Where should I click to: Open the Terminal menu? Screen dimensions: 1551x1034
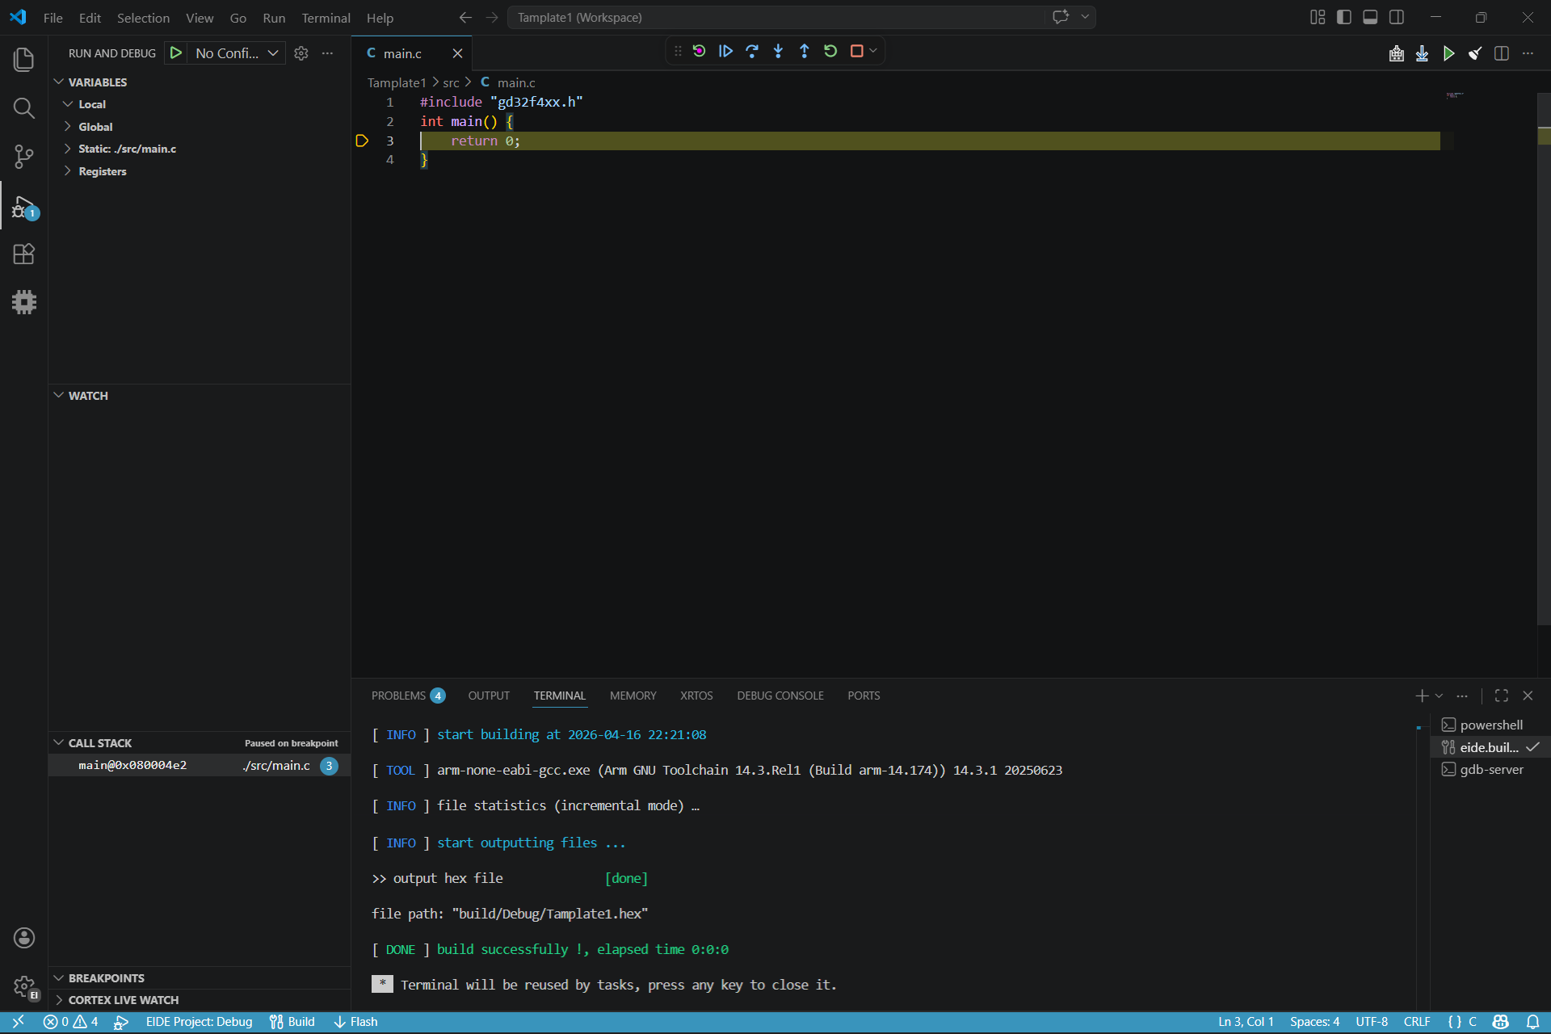[326, 18]
